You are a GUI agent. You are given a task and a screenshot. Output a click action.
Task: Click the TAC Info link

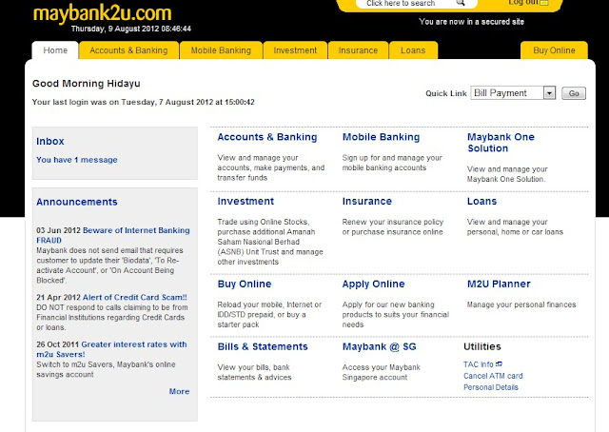click(x=479, y=364)
